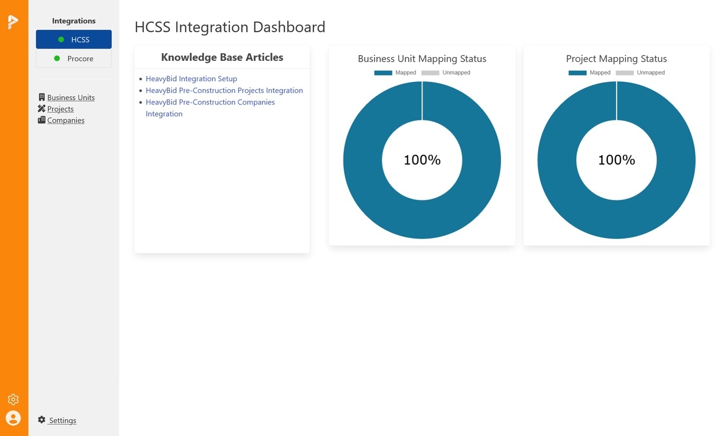Click the Projects tools icon

[42, 109]
